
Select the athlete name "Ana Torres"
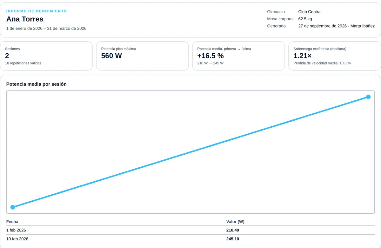[25, 19]
